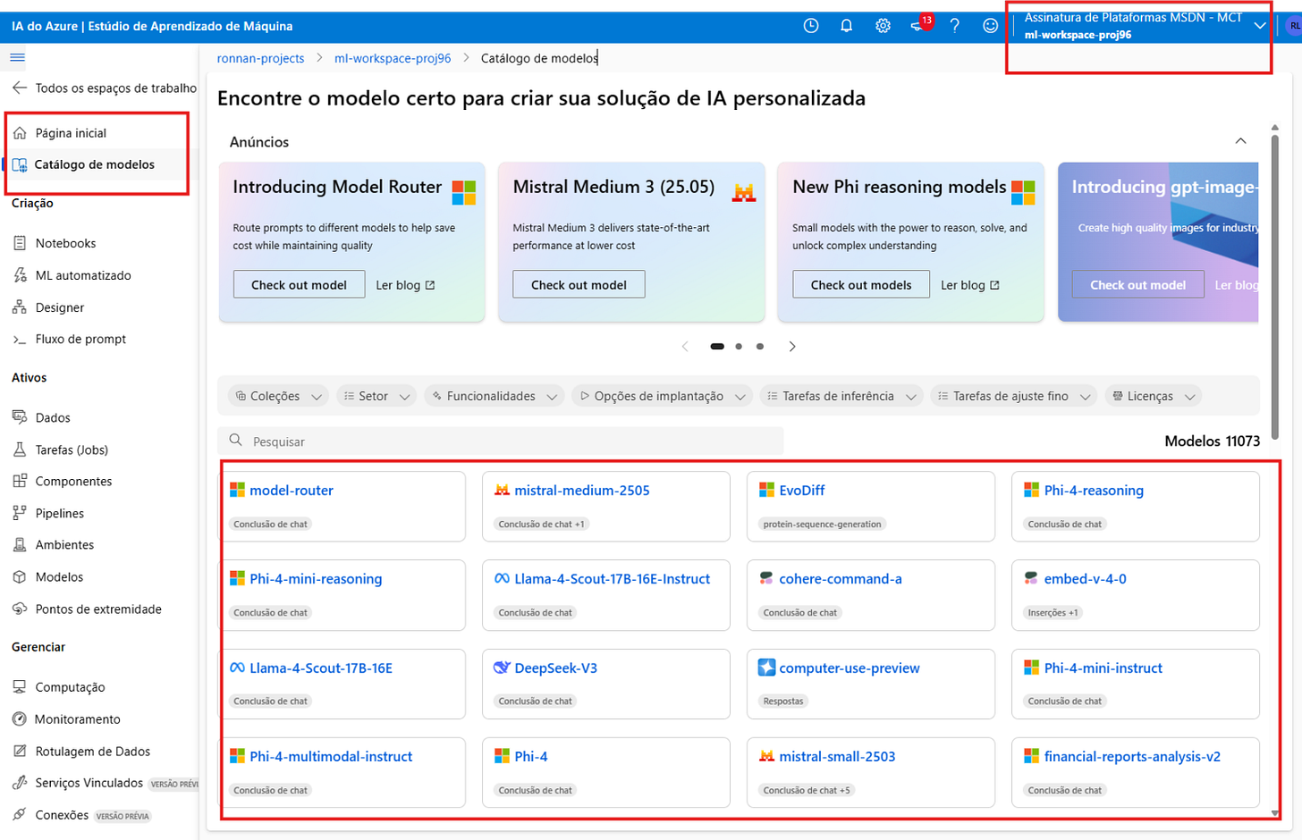Click the page vertical scrollbar
This screenshot has height=840, width=1302.
point(1275,286)
